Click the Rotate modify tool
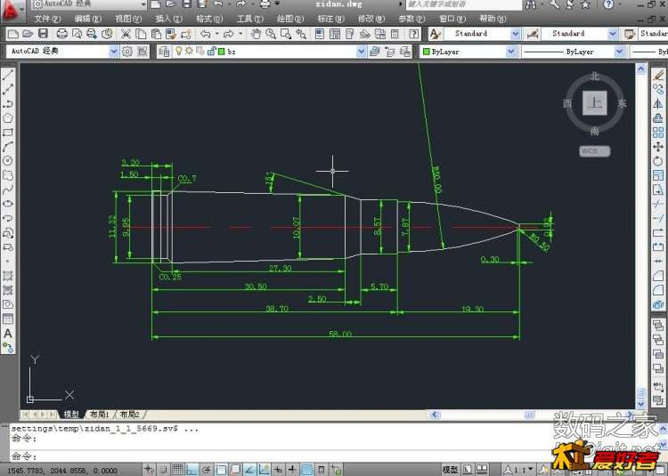The height and width of the screenshot is (476, 668). click(658, 161)
